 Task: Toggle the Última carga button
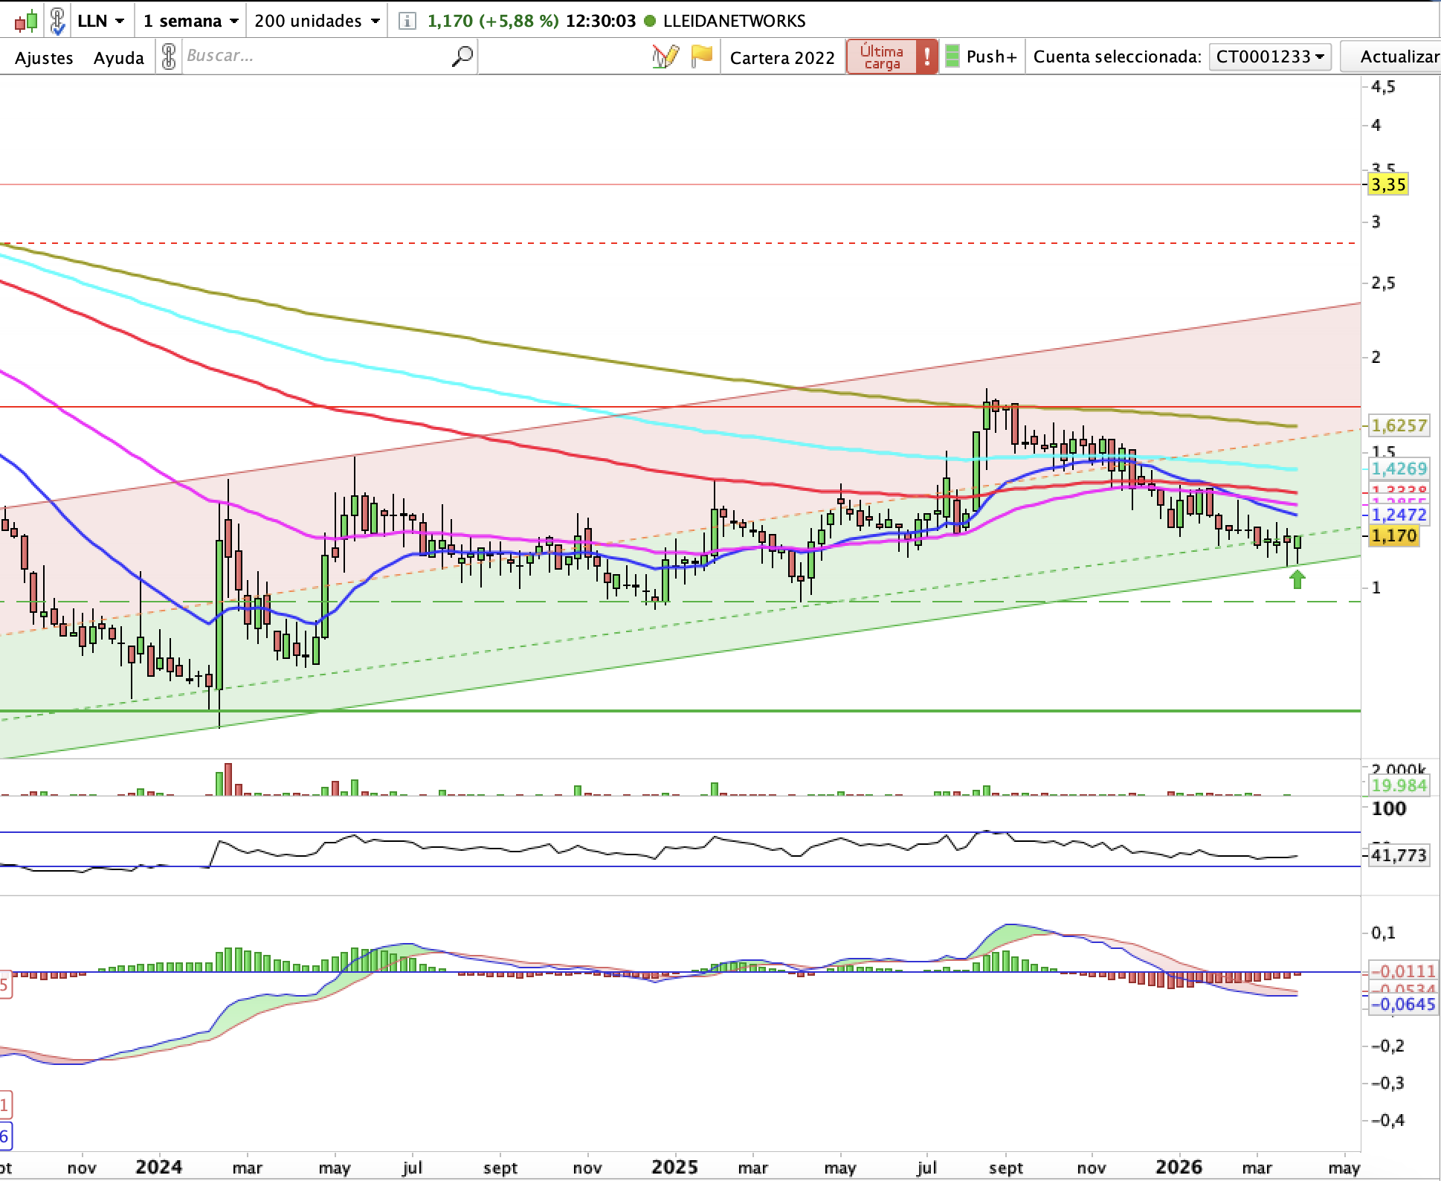tap(882, 57)
